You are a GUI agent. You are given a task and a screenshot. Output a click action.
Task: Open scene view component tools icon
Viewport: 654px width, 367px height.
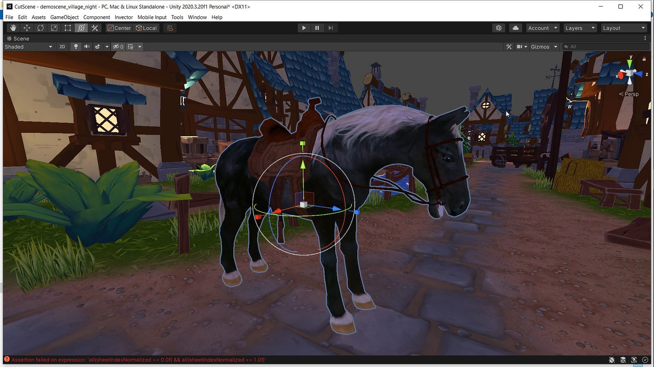click(509, 46)
